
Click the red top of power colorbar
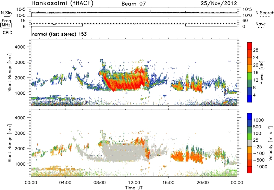(250, 46)
